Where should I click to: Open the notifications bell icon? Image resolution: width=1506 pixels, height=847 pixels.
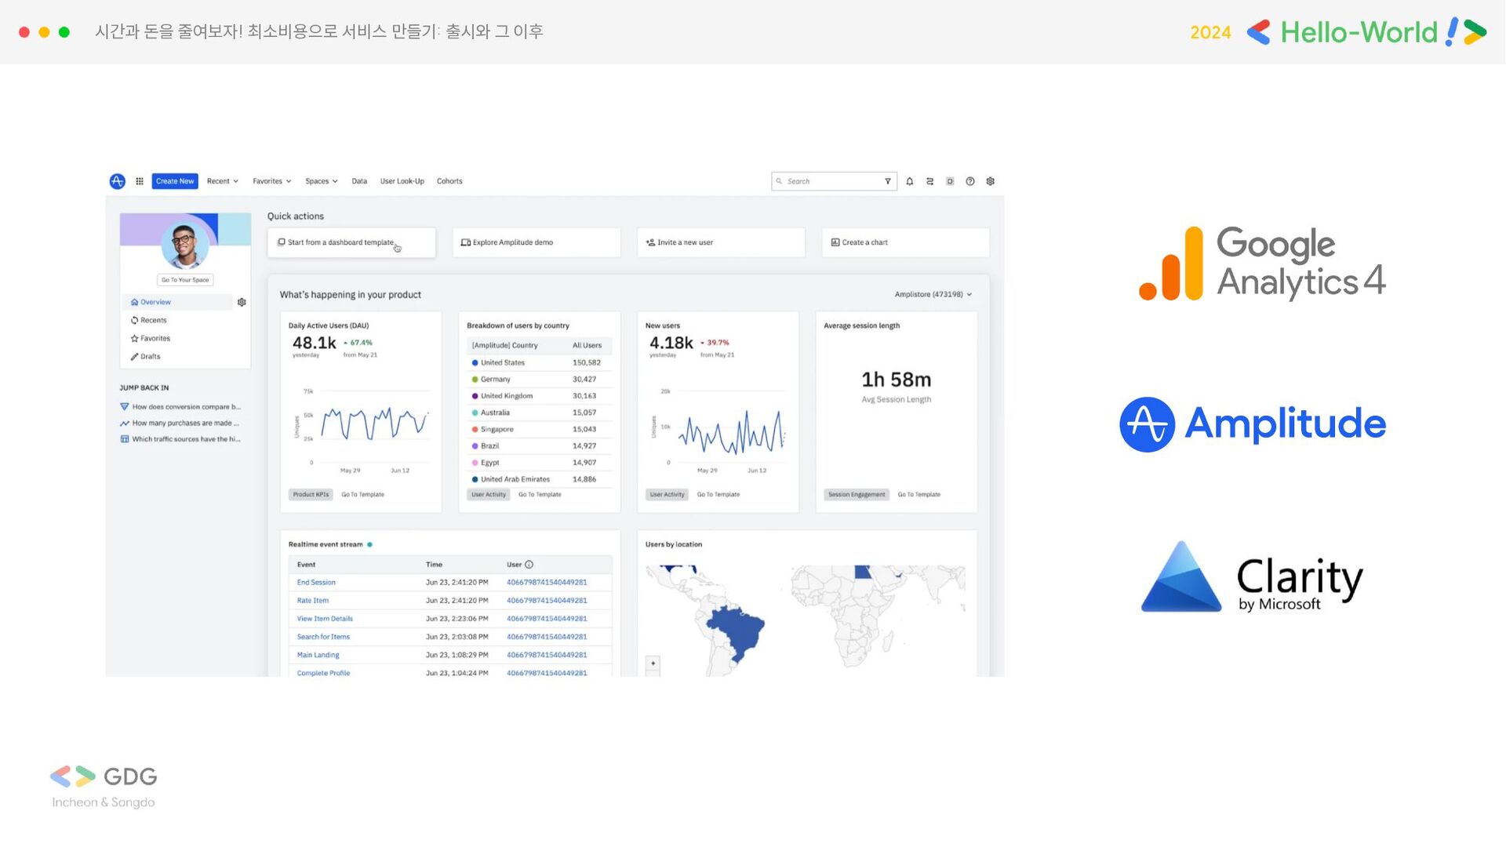click(910, 181)
